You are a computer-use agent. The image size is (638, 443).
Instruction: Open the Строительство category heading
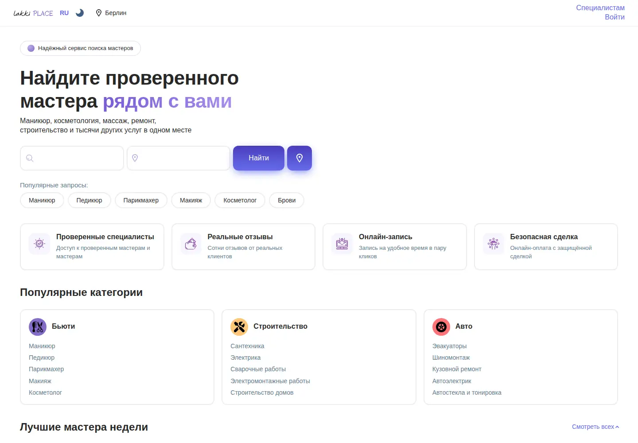280,326
